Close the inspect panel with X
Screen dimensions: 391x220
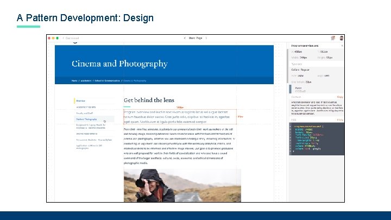pyautogui.click(x=342, y=46)
